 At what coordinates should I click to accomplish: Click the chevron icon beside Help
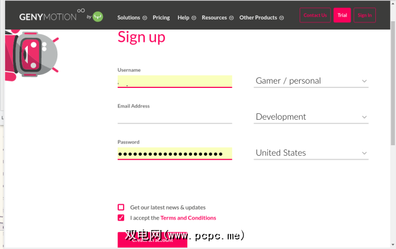(x=194, y=18)
